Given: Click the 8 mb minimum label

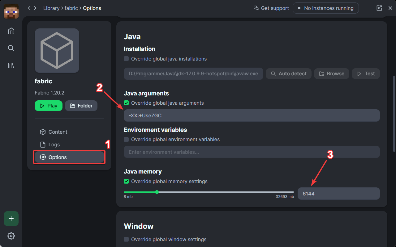Looking at the screenshot, I should [x=128, y=197].
